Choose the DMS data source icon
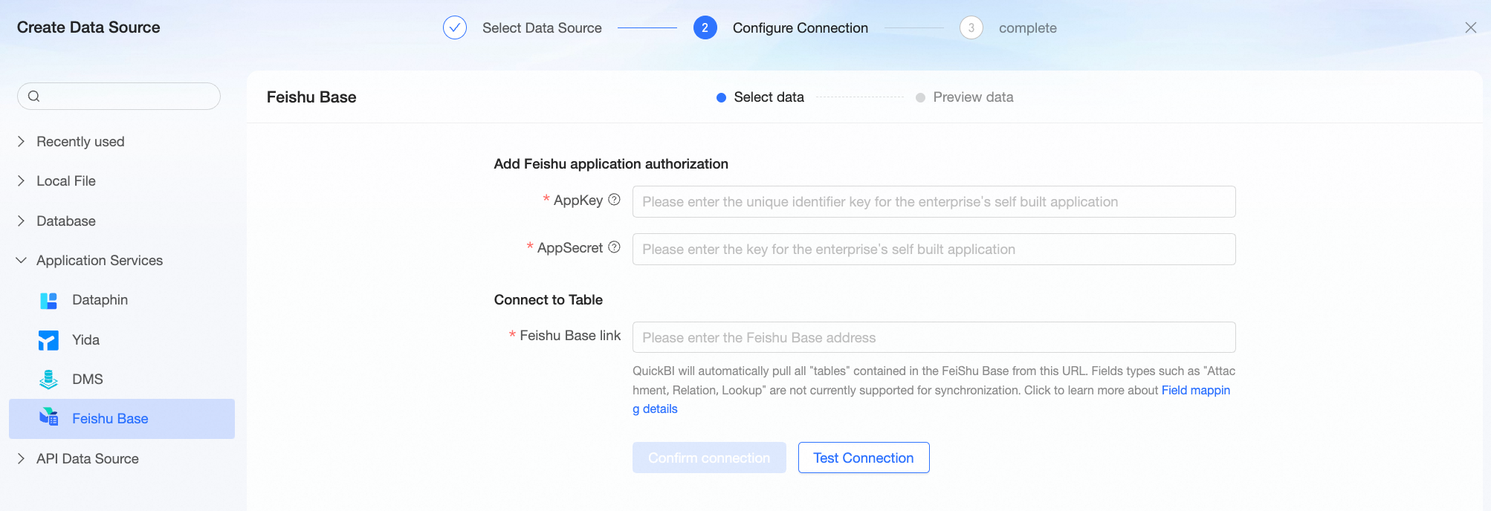 [x=48, y=380]
